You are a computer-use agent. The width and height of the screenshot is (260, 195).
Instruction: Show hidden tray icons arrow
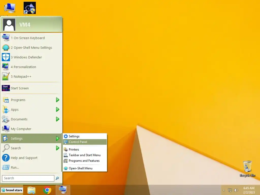pos(224,190)
